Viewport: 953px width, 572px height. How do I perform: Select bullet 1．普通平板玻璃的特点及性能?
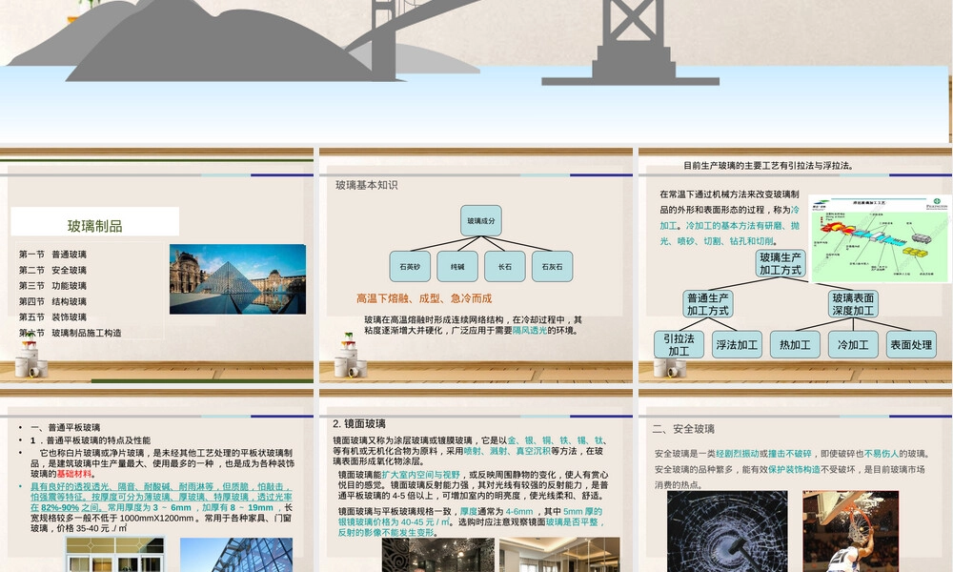pyautogui.click(x=91, y=440)
